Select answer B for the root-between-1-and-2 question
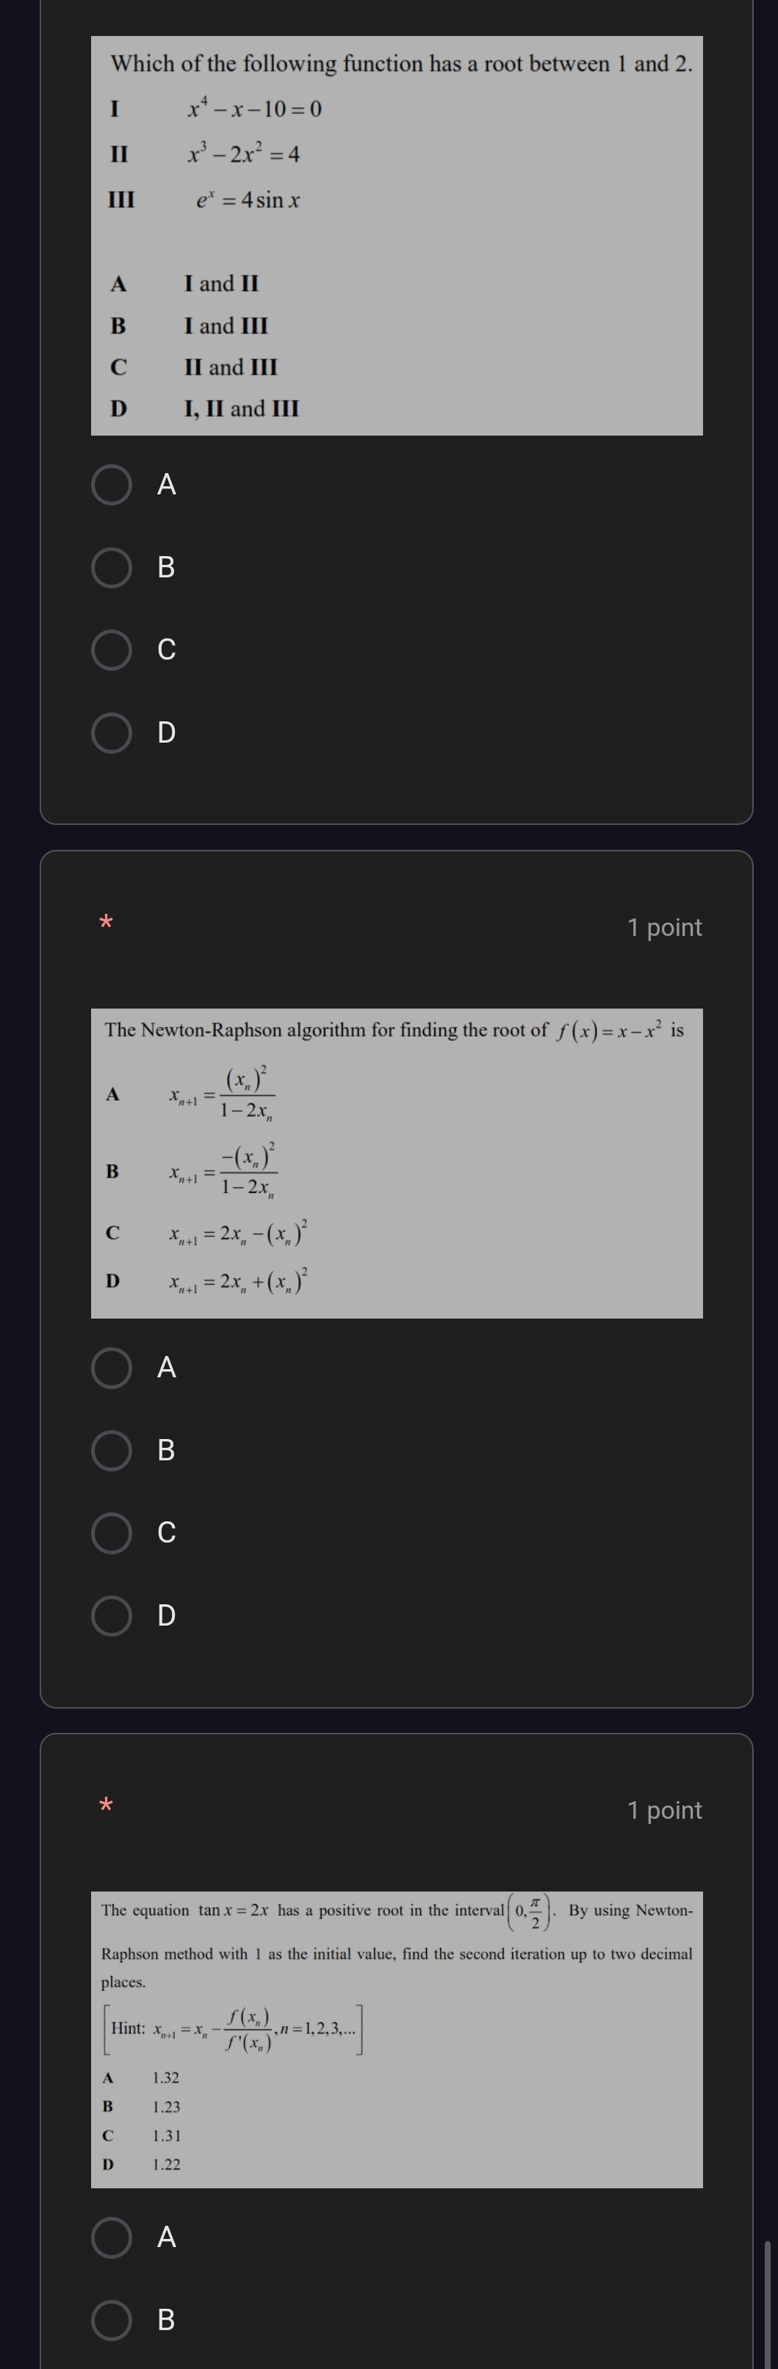Viewport: 778px width, 2369px height. tap(112, 567)
